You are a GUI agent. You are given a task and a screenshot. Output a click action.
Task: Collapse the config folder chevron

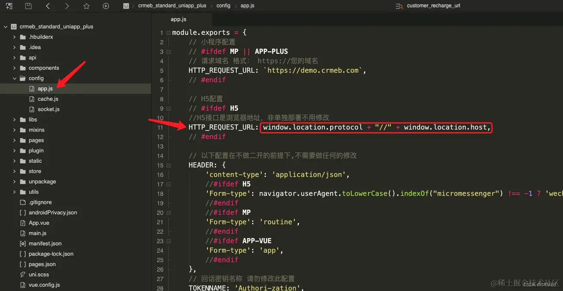tap(15, 78)
